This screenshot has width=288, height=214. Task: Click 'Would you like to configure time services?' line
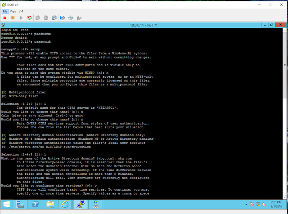[49, 186]
